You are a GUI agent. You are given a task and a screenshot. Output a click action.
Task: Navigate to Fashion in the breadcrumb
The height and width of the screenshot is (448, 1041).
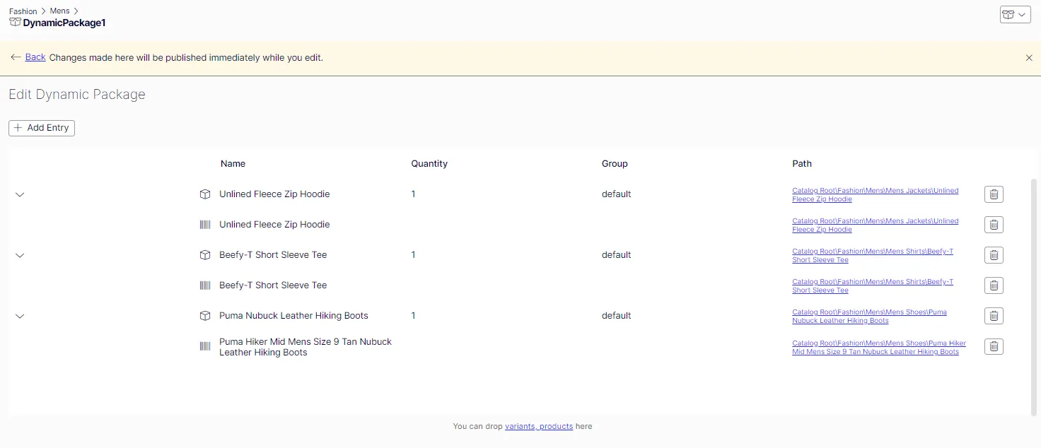[23, 11]
